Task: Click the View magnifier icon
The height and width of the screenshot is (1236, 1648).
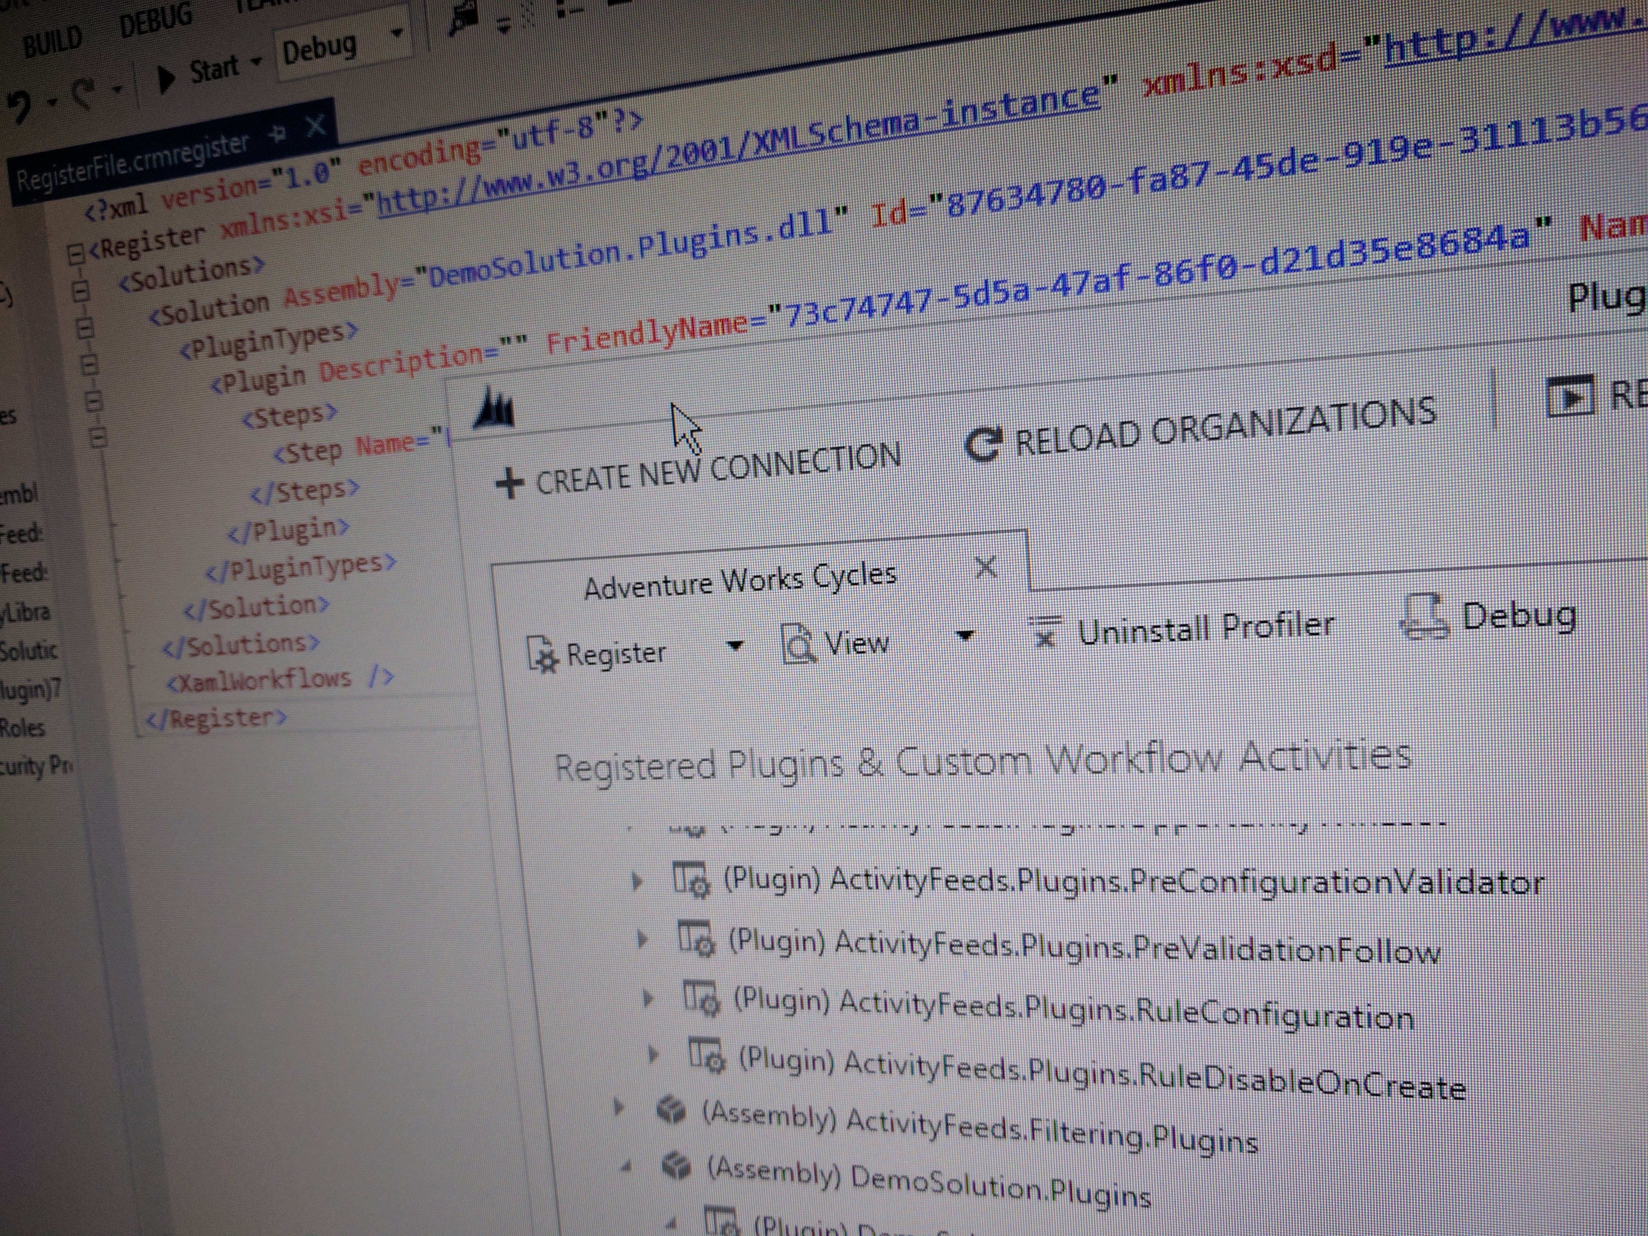Action: tap(799, 644)
